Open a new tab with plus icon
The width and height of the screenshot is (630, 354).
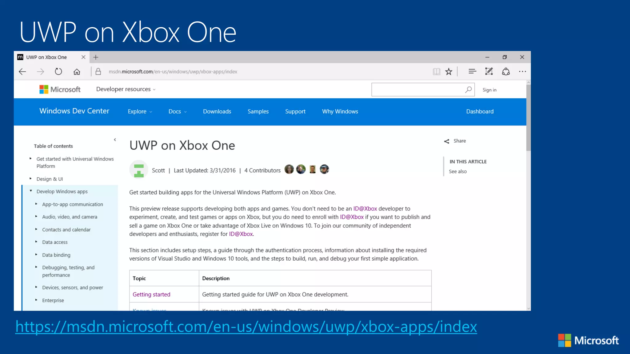point(96,57)
